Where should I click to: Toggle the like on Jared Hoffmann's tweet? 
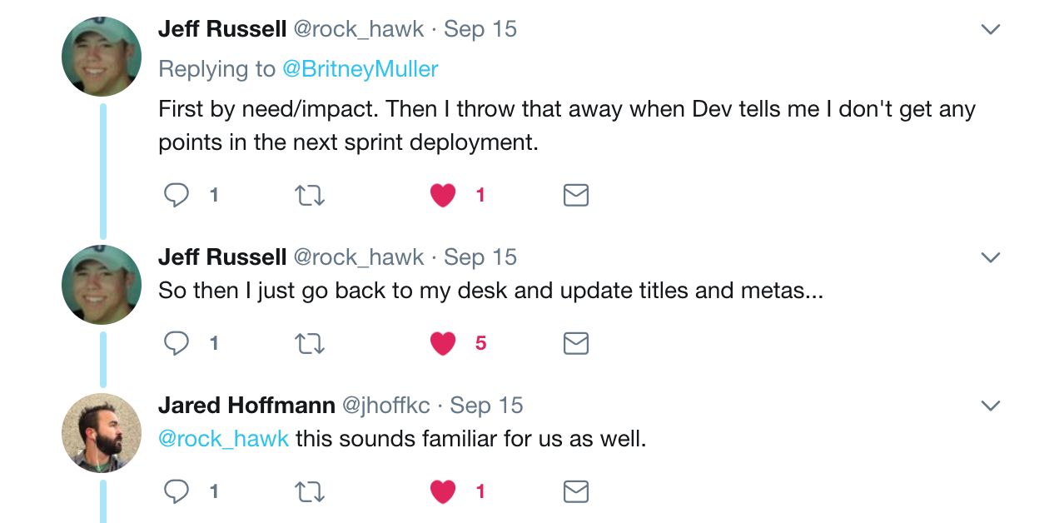point(442,491)
